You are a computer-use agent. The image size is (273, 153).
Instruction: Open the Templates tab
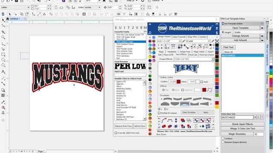[171, 52]
